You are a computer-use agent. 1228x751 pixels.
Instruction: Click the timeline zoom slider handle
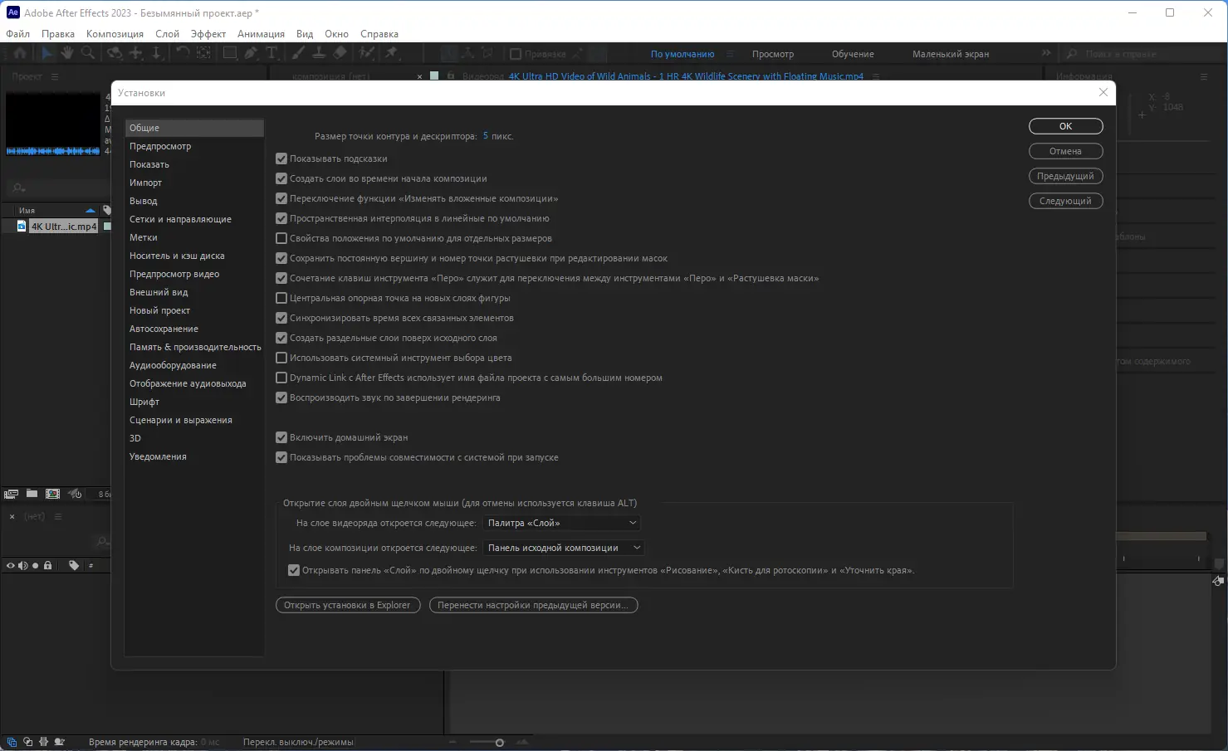(499, 743)
